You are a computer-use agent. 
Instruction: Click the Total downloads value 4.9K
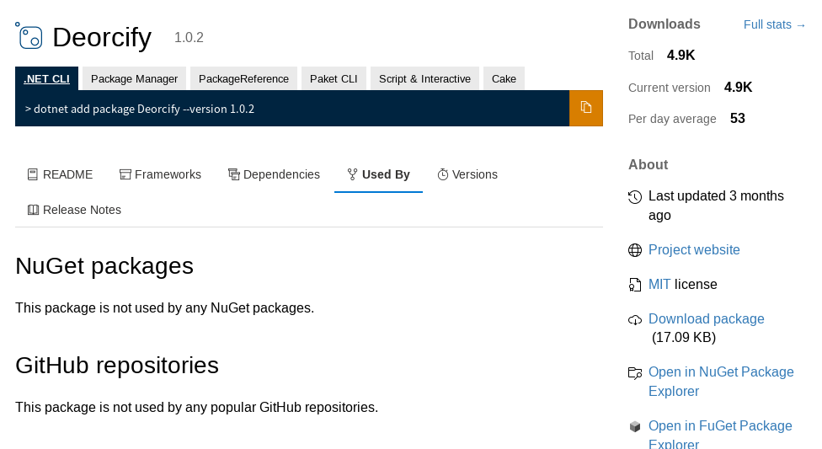point(681,55)
